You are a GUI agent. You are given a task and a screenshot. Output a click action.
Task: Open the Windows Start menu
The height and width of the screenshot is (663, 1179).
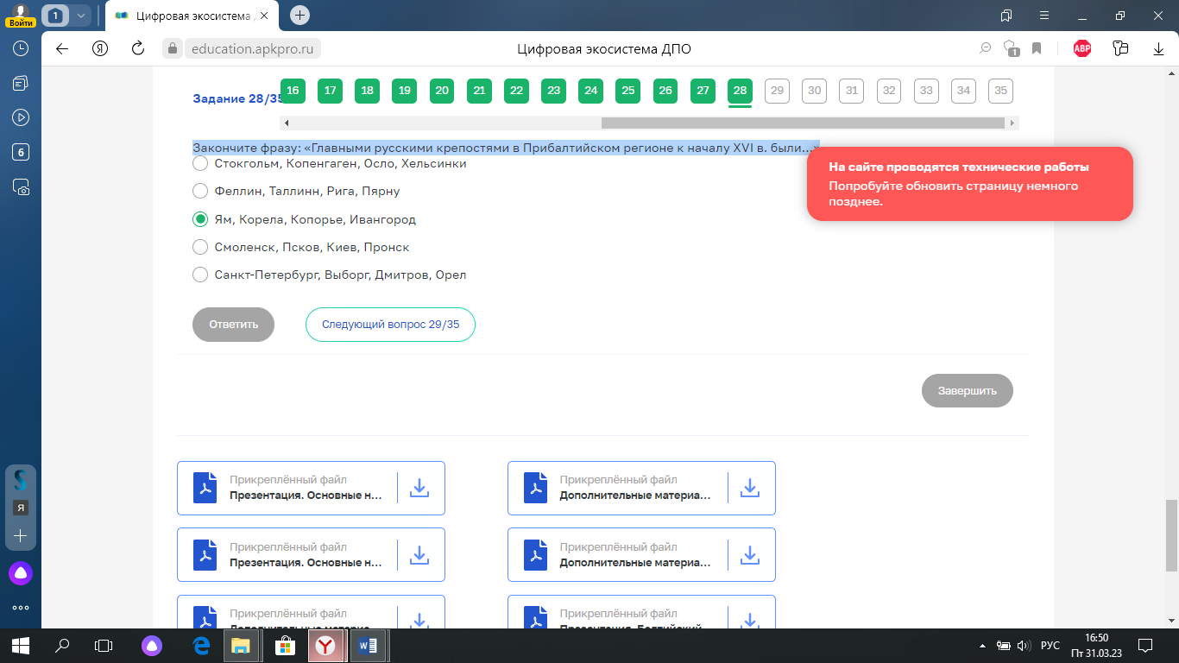click(x=21, y=645)
